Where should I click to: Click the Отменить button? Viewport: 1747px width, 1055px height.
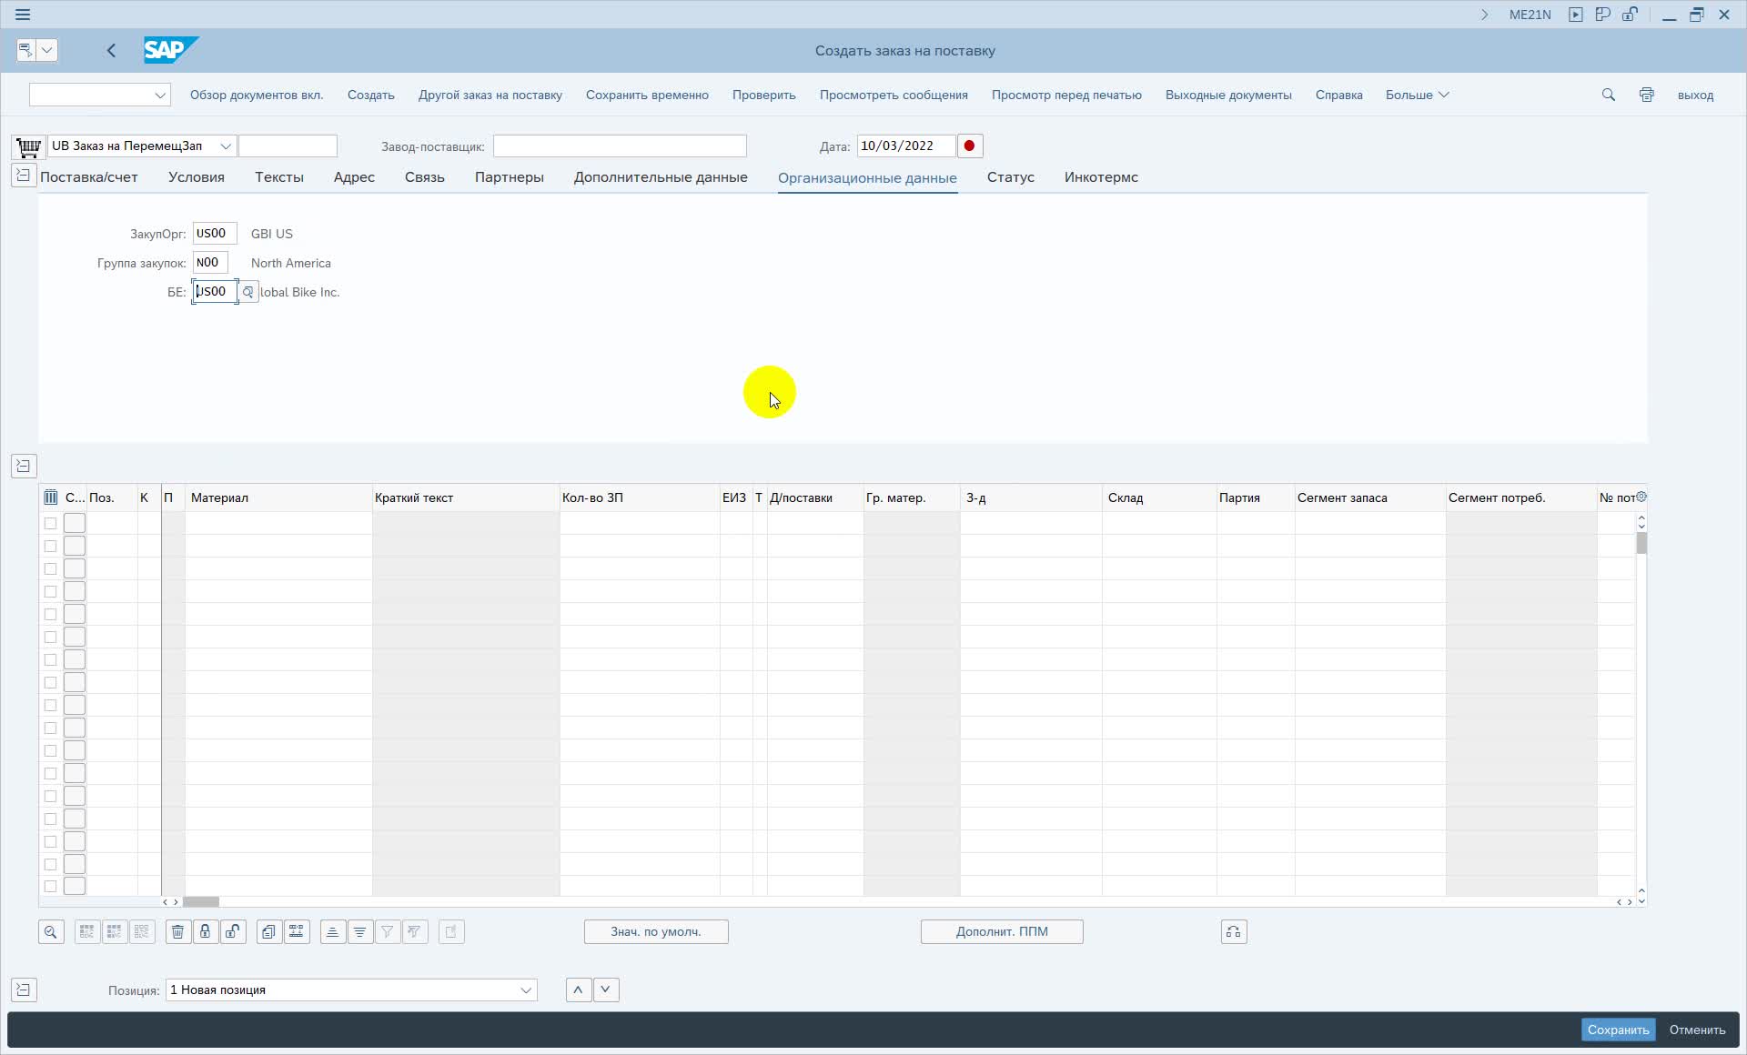1697,1030
